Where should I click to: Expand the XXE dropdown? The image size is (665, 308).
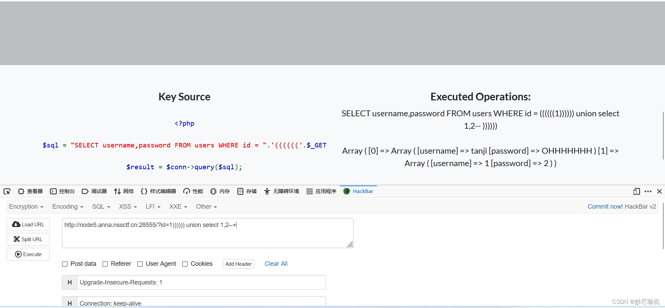click(x=178, y=207)
